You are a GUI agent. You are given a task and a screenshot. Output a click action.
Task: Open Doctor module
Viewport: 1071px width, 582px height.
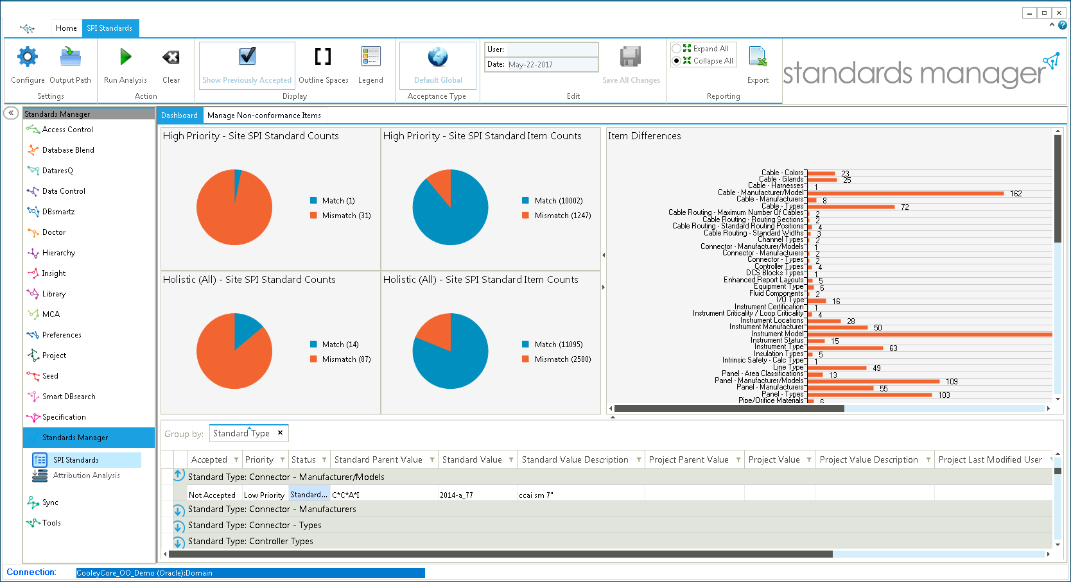pos(54,232)
